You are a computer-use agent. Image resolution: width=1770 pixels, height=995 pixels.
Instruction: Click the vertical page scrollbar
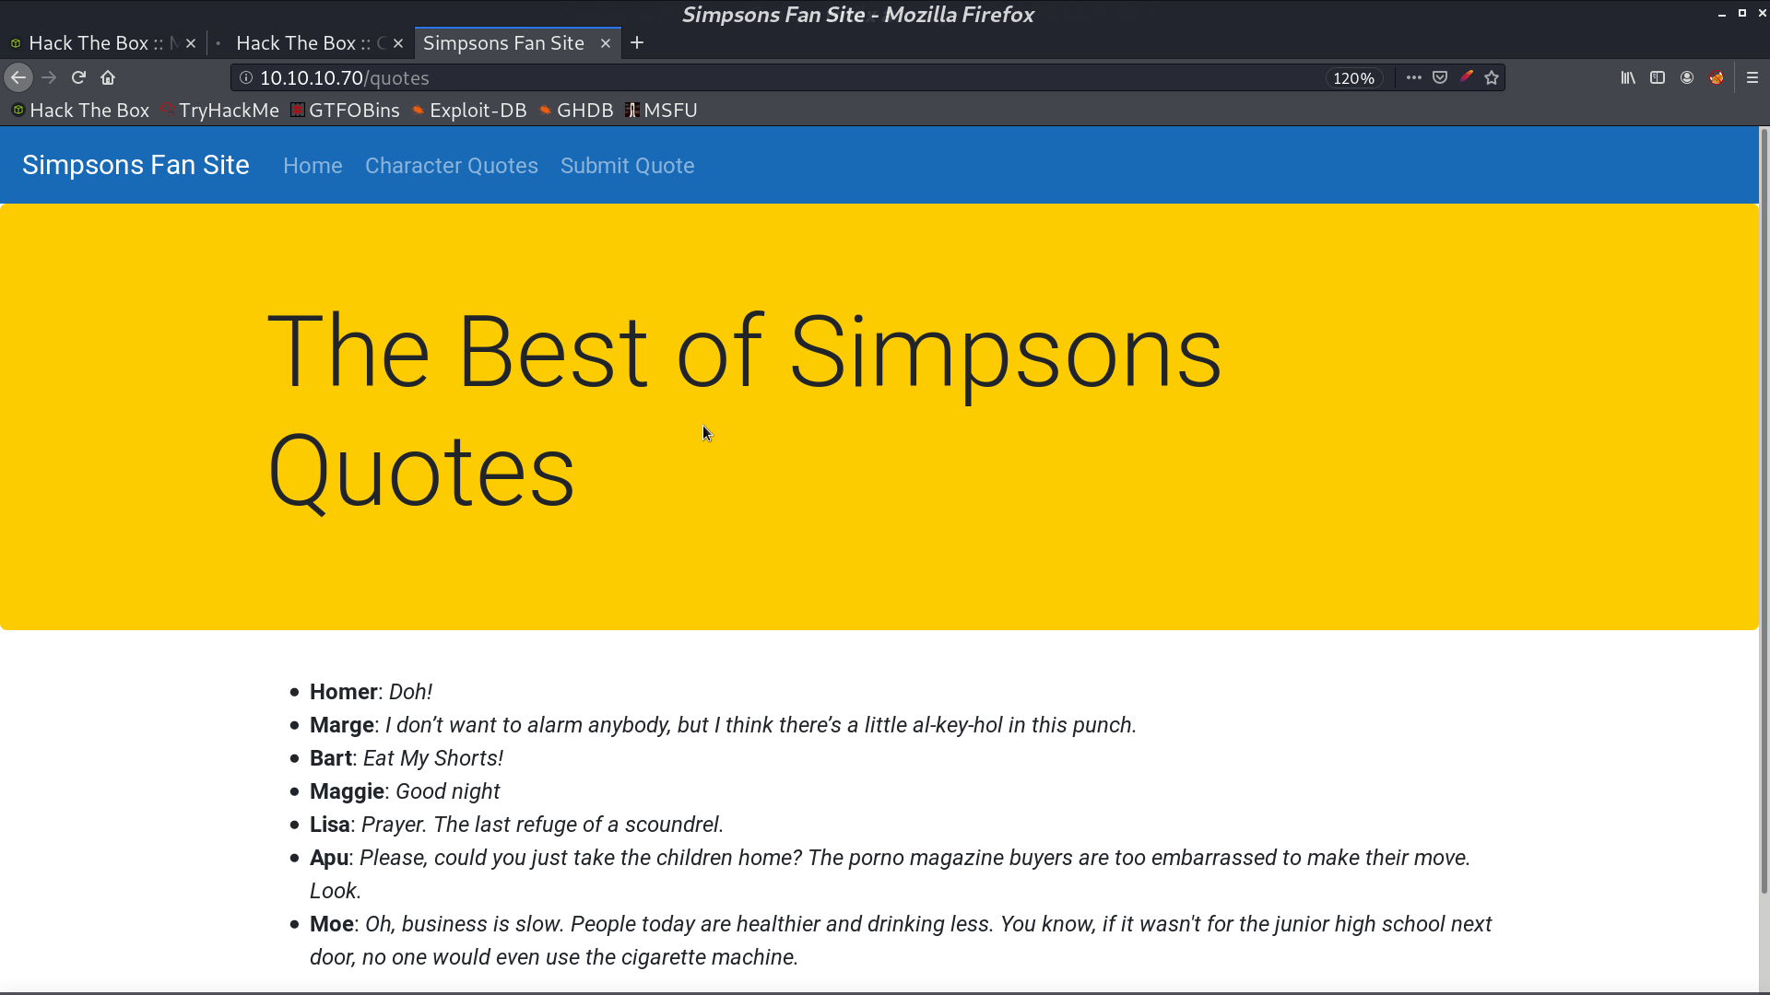pos(1764,511)
